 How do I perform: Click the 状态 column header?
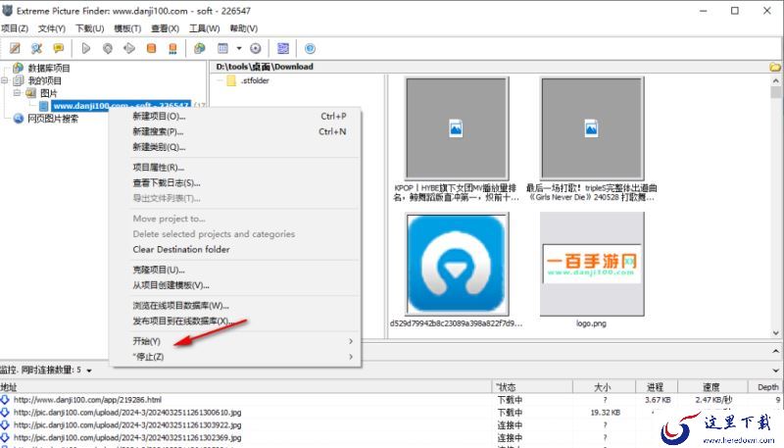click(x=532, y=387)
